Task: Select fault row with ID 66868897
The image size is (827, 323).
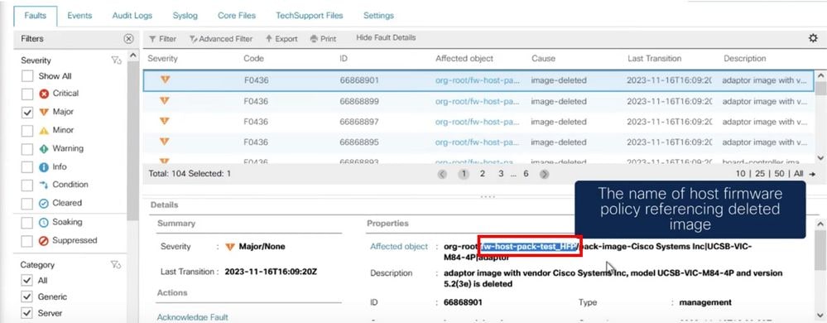Action: pos(479,122)
